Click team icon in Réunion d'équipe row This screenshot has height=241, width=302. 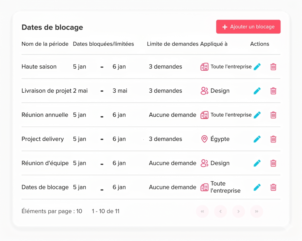204,163
